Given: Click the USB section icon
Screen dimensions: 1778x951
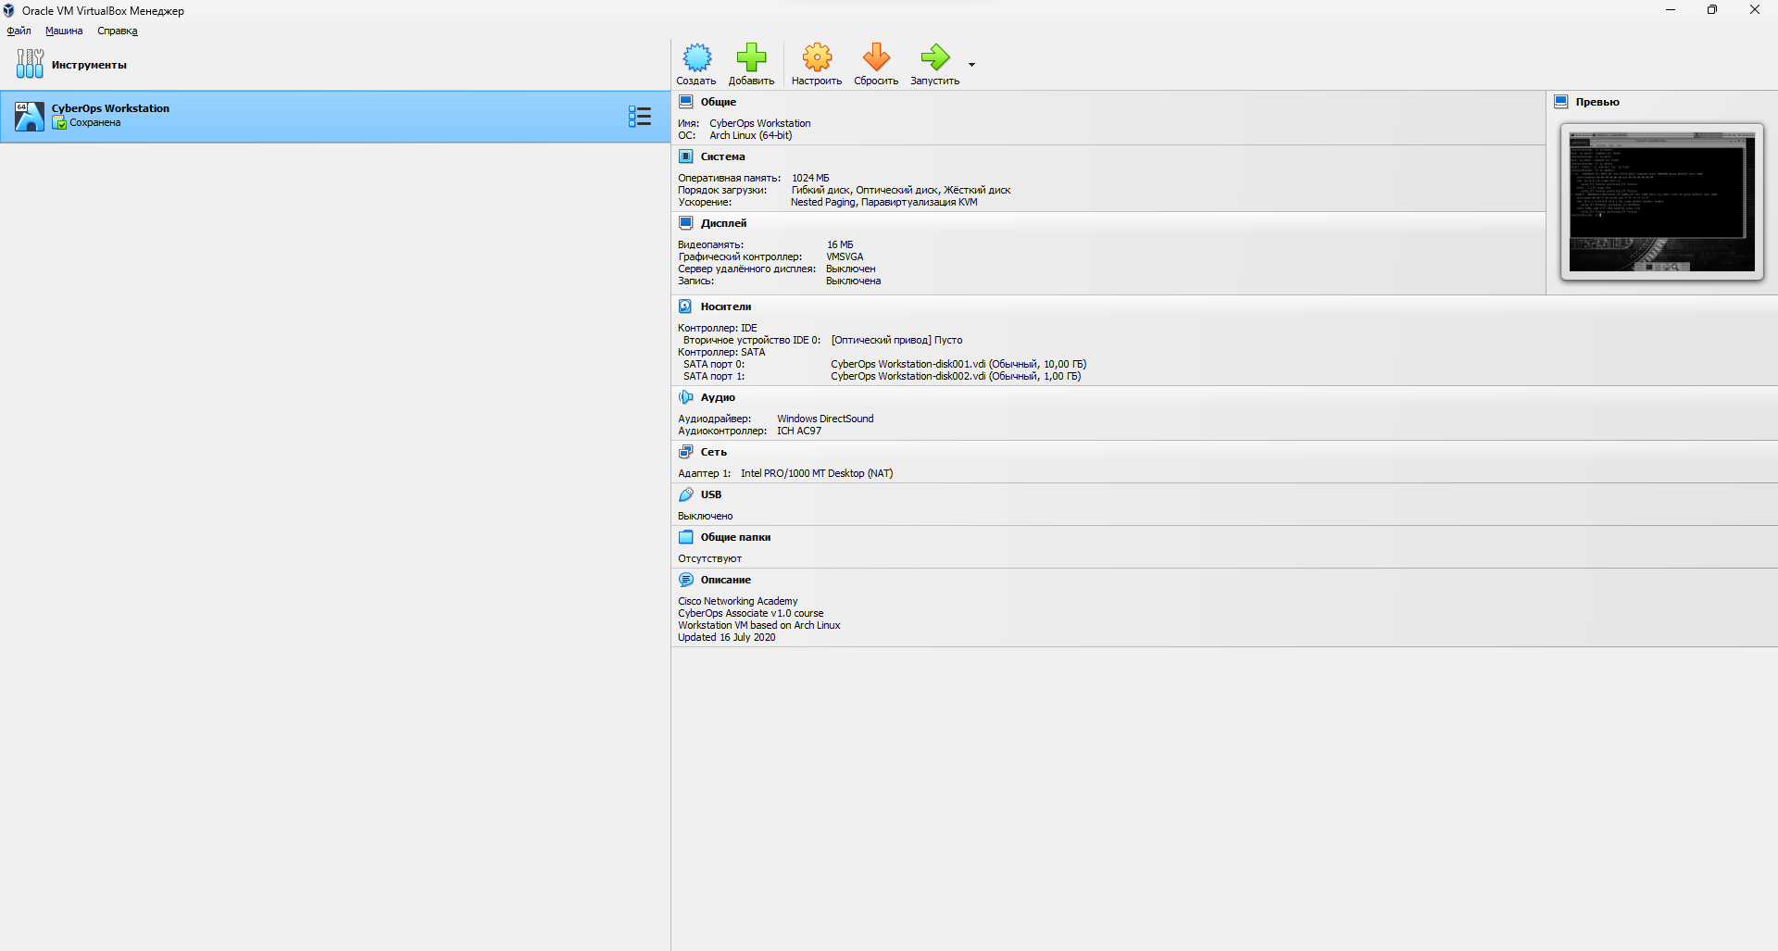Looking at the screenshot, I should 685,494.
